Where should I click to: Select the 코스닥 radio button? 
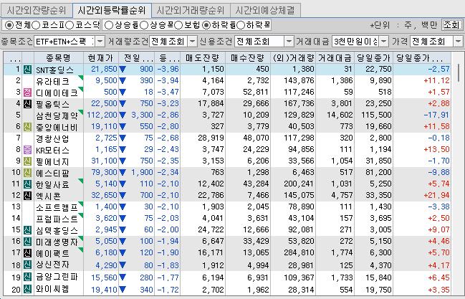[69, 25]
